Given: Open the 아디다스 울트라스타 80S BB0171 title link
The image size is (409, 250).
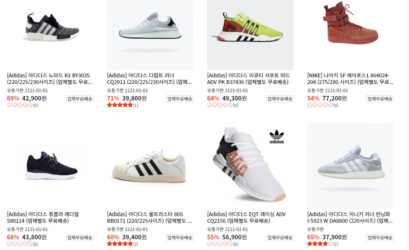Looking at the screenshot, I should (149, 218).
